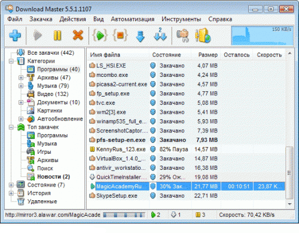
Task: Open Игры under Топ закачек
Action: (44, 152)
